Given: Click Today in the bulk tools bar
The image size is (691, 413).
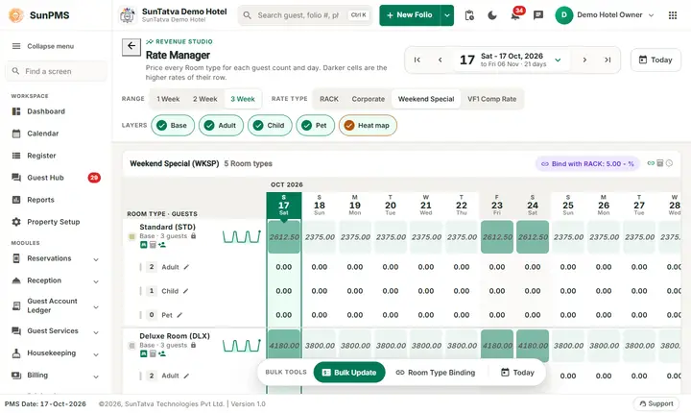Looking at the screenshot, I should [518, 373].
